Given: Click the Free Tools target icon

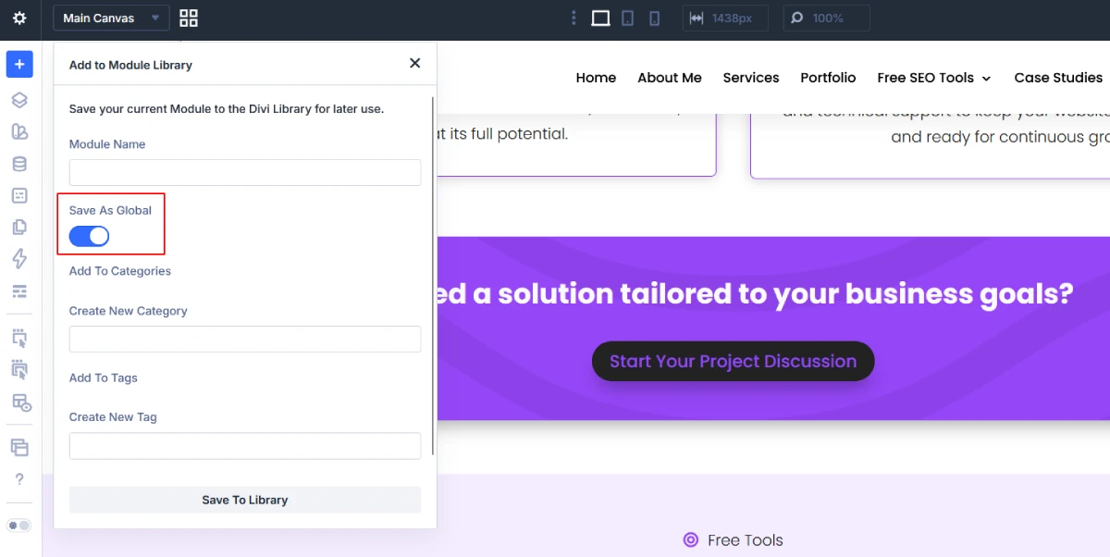Looking at the screenshot, I should [690, 540].
